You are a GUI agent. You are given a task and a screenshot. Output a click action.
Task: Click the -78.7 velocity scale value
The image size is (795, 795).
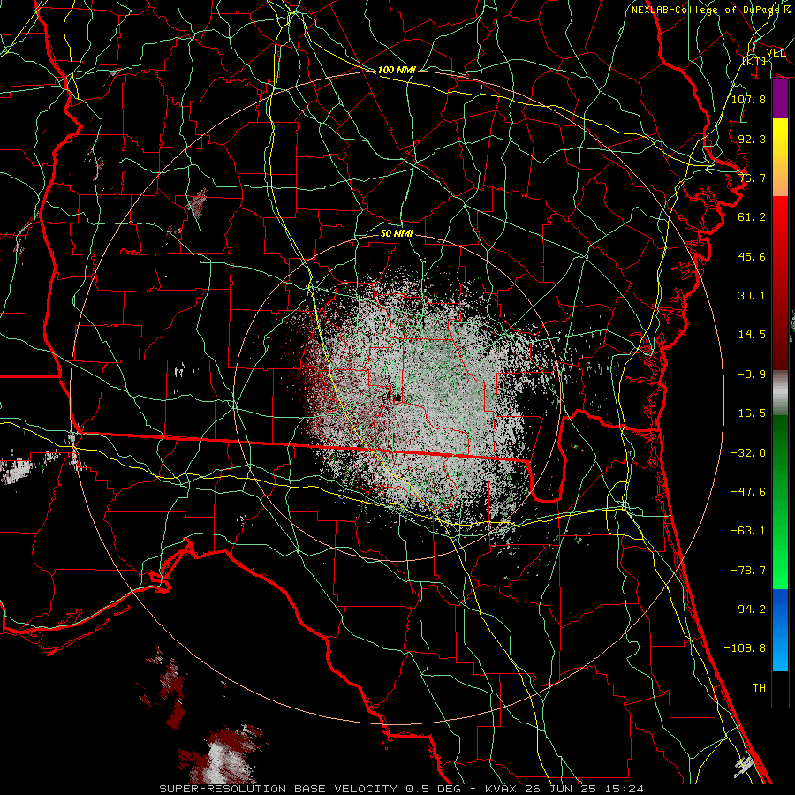(x=748, y=571)
